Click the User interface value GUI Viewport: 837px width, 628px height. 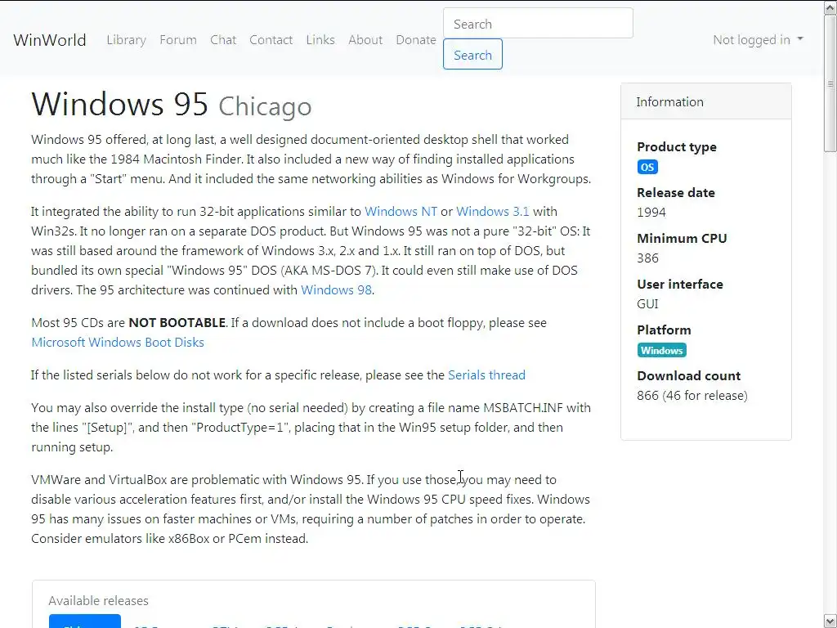tap(647, 304)
